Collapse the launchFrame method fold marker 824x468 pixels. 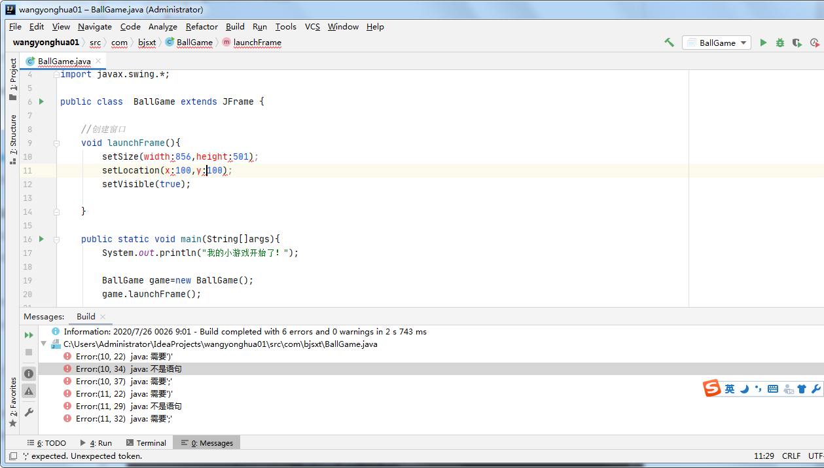point(57,143)
